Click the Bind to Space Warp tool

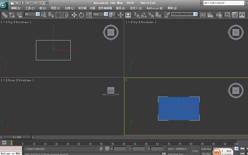19,15
